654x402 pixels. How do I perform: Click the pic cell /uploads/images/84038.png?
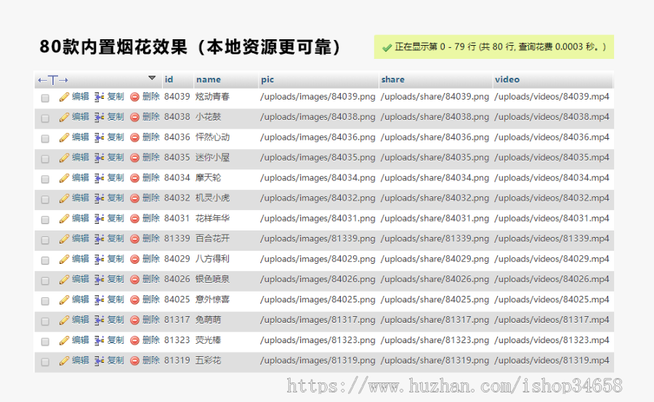(x=318, y=117)
